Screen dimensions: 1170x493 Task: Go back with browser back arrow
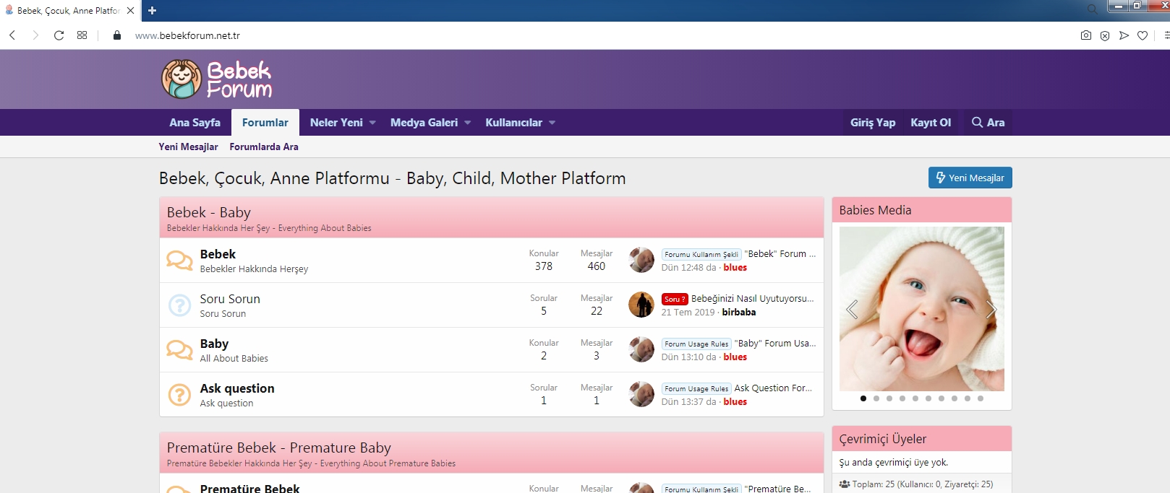(12, 35)
